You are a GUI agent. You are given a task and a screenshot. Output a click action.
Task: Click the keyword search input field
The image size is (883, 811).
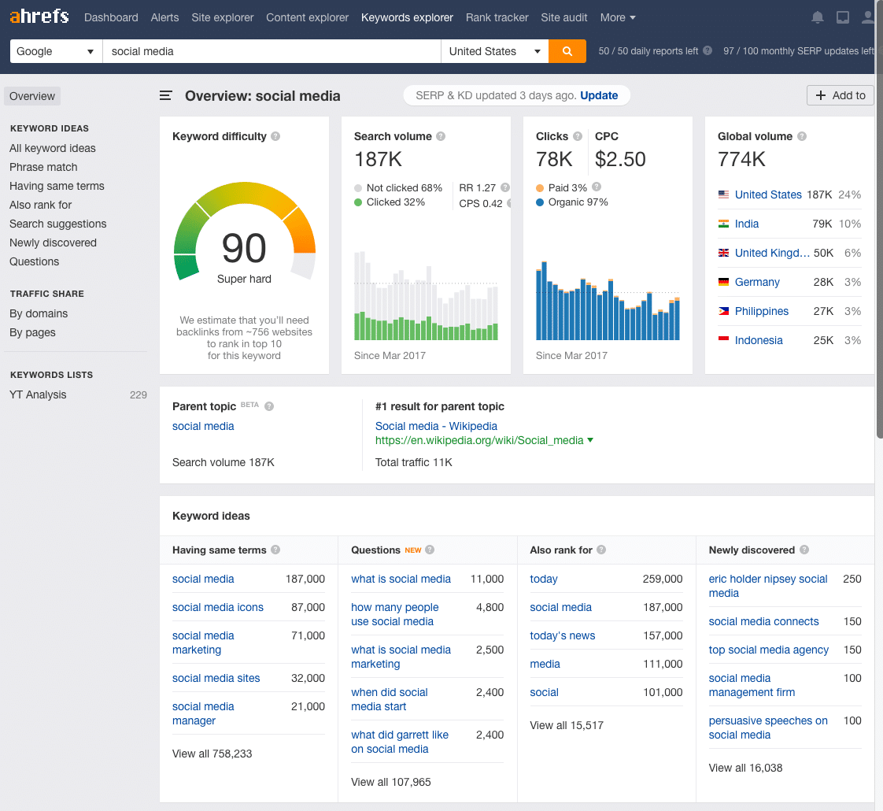click(x=272, y=51)
